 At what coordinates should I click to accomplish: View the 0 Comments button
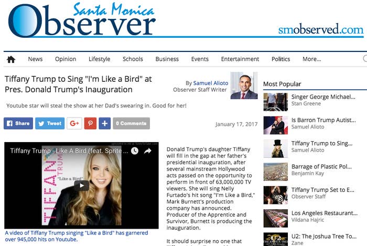131,123
